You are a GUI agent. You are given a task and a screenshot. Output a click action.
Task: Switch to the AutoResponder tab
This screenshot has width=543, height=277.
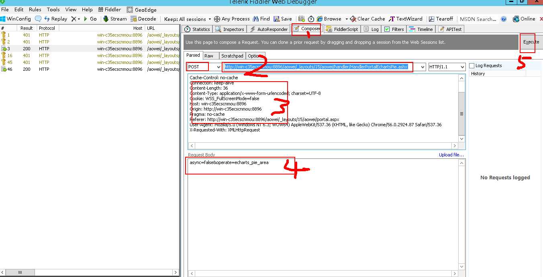coord(269,29)
